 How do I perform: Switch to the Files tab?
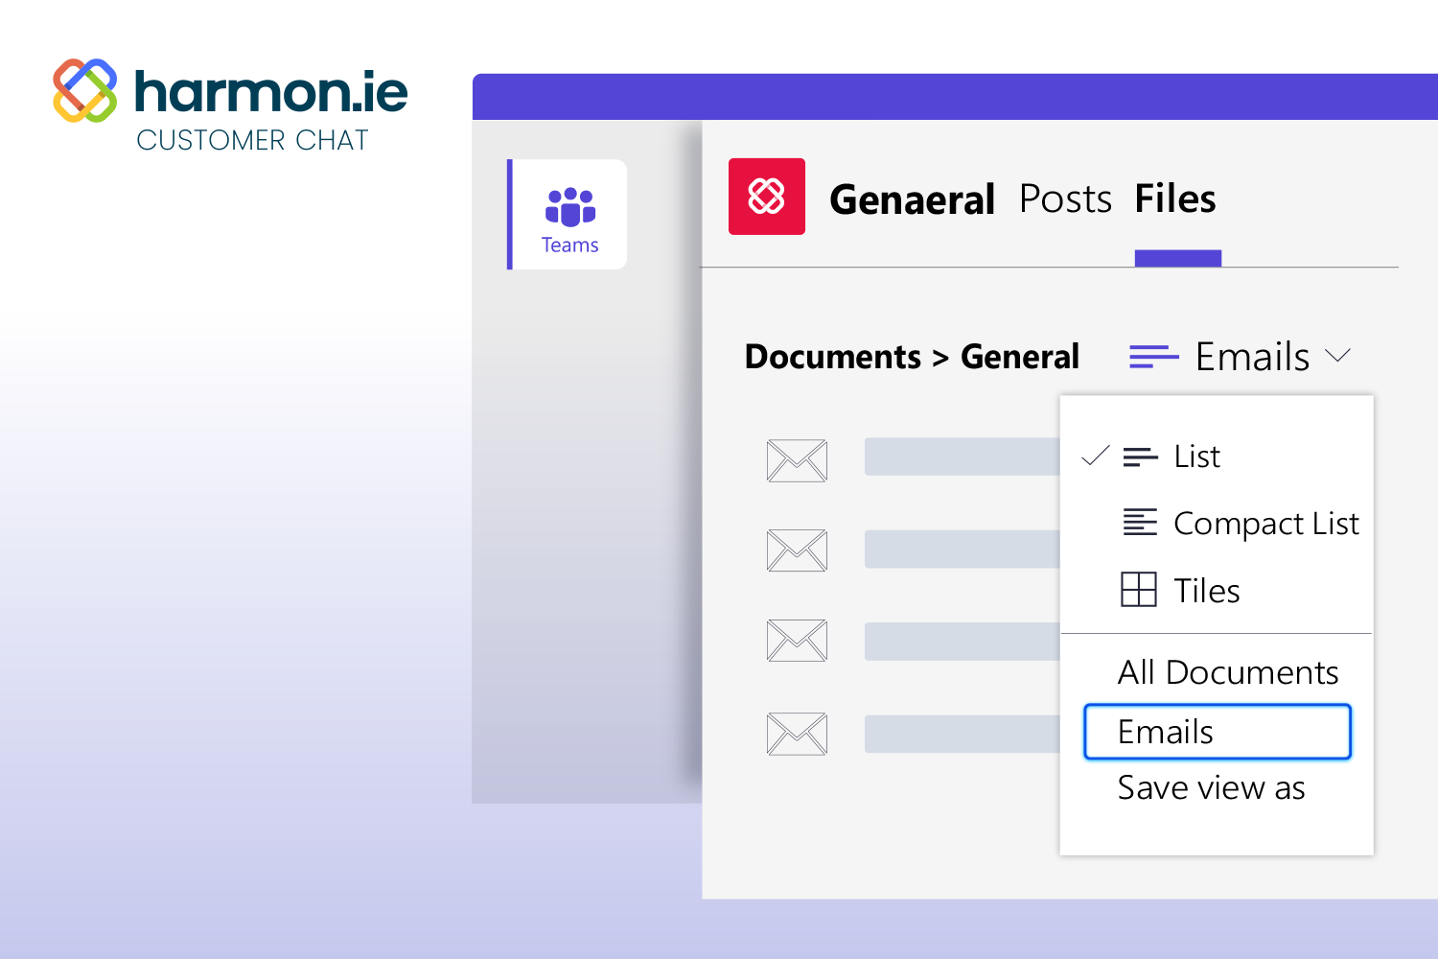(1175, 199)
